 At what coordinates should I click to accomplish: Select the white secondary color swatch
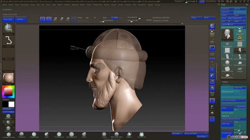click(x=11, y=104)
